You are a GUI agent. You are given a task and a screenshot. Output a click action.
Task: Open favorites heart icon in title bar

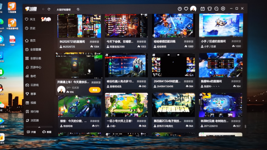tap(186, 9)
